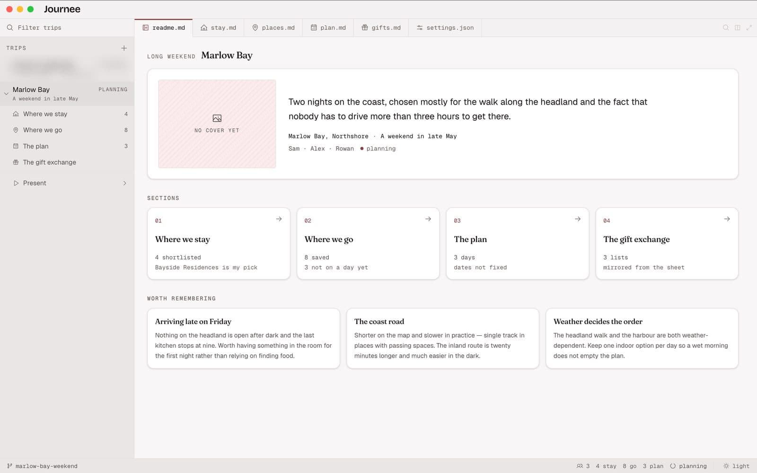
Task: Click 'Bayside Residences is my pick' text
Action: (x=206, y=267)
